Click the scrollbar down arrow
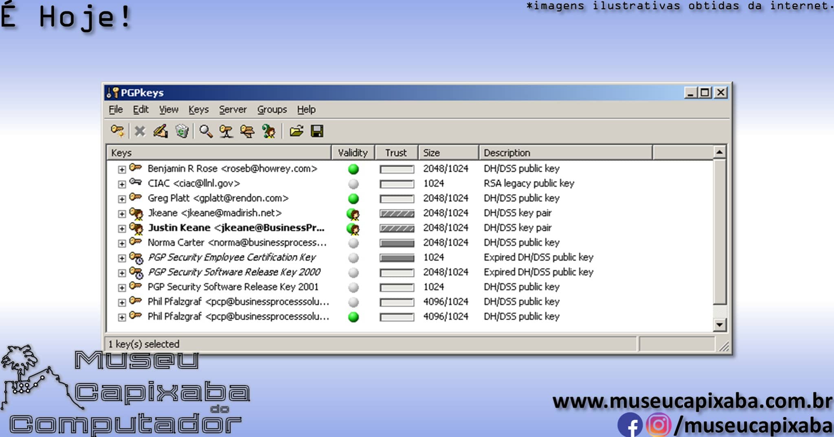Screen dimensions: 834x437 tap(720, 325)
